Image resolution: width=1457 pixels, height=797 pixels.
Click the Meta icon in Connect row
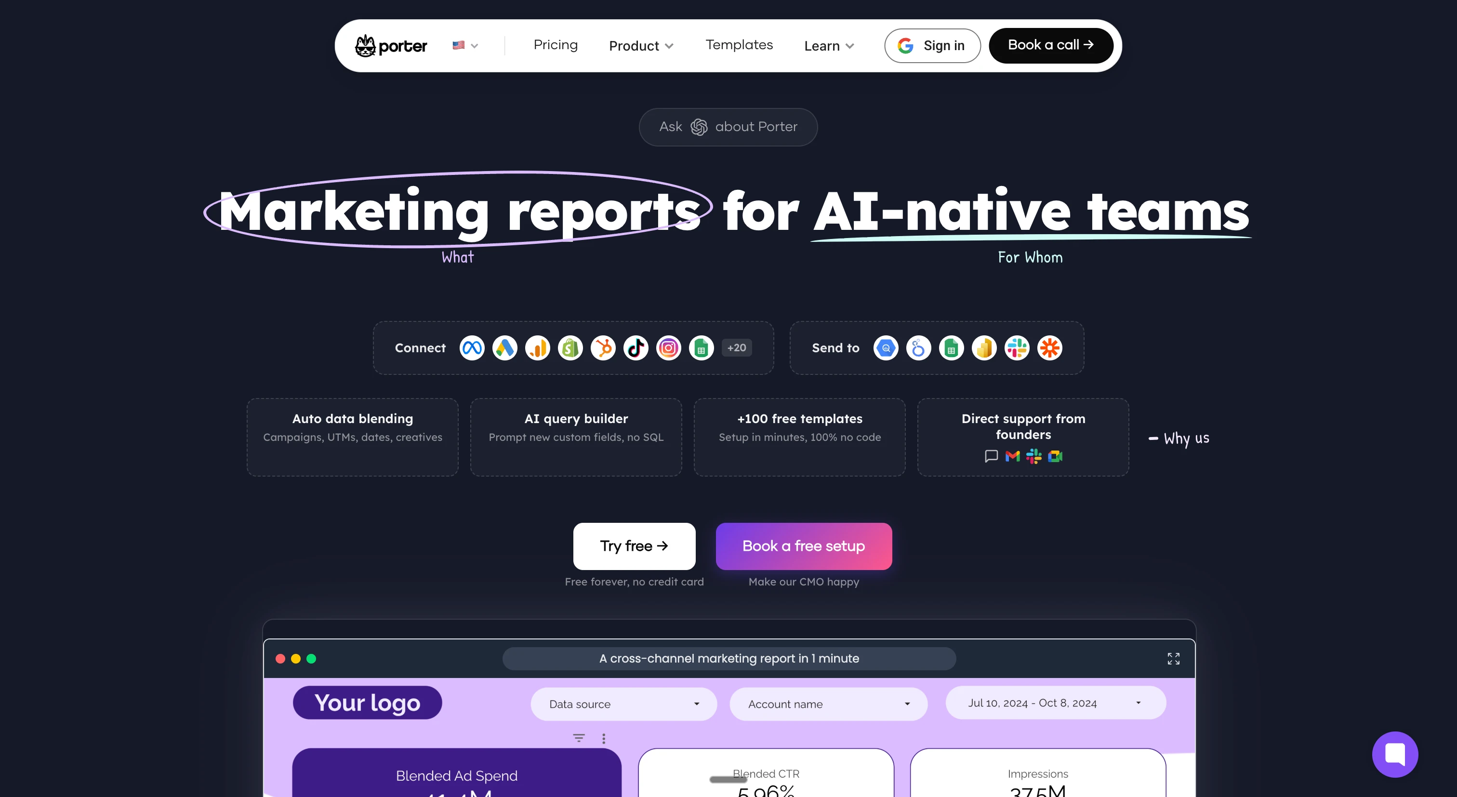(x=472, y=348)
